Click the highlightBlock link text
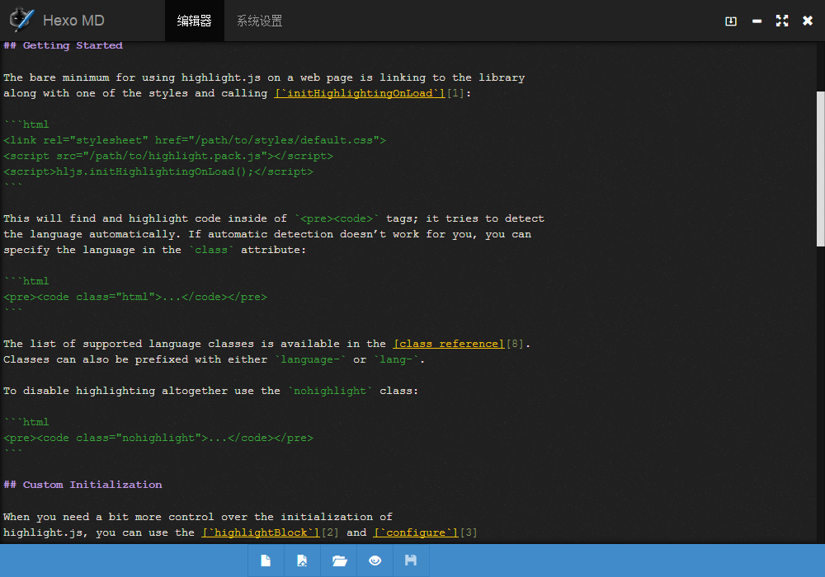Screen dimensions: 825x577 point(261,532)
